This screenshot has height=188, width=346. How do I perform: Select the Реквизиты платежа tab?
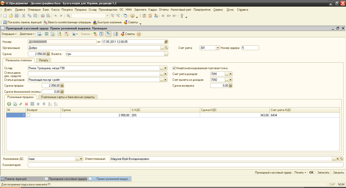coord(19,60)
